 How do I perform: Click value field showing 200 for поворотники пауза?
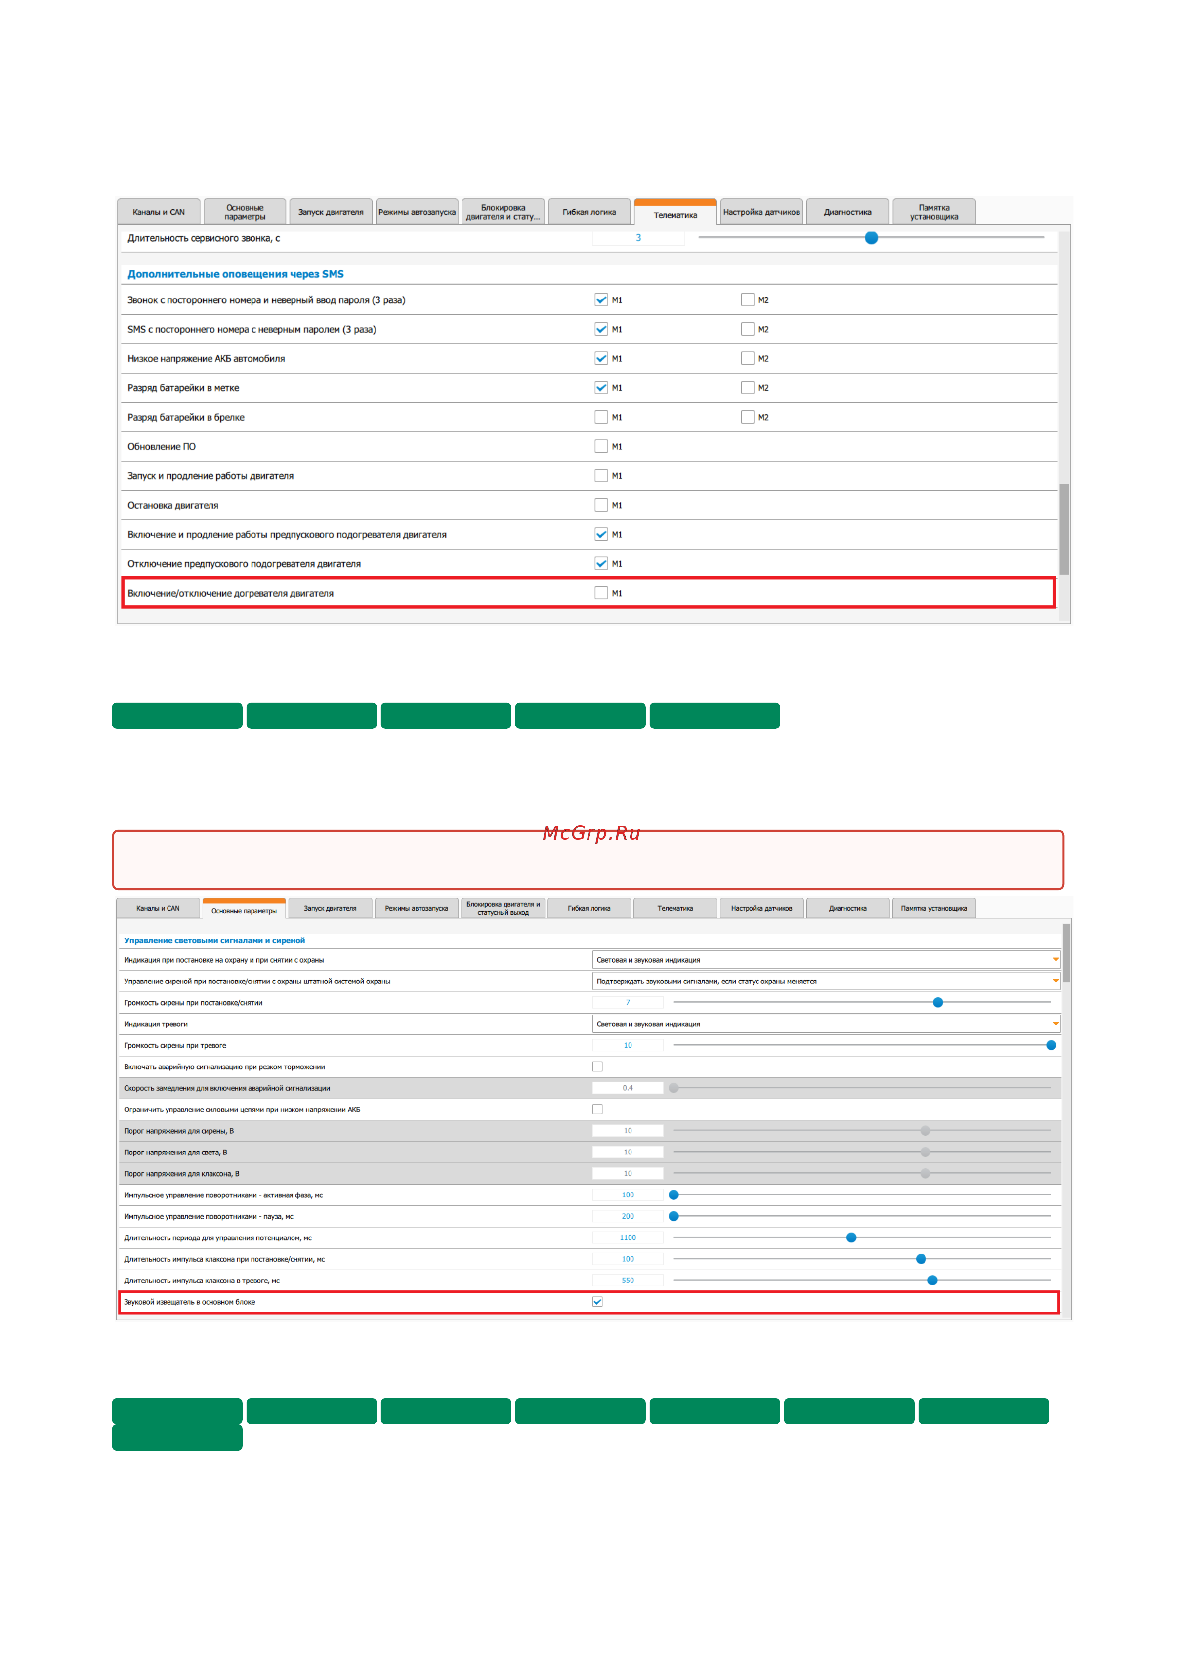(x=628, y=1216)
